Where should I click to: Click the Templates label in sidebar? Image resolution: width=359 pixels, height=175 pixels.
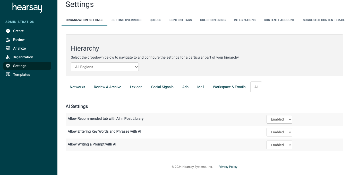point(22,75)
